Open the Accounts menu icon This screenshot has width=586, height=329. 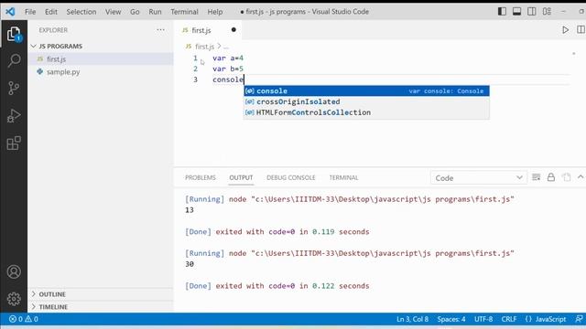click(x=14, y=272)
